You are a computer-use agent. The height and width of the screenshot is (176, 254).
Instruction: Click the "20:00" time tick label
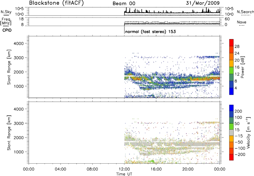[188, 169]
